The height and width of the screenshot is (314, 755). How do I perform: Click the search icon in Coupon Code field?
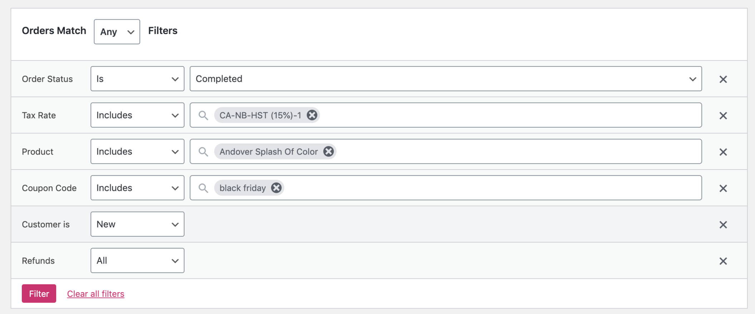[204, 188]
